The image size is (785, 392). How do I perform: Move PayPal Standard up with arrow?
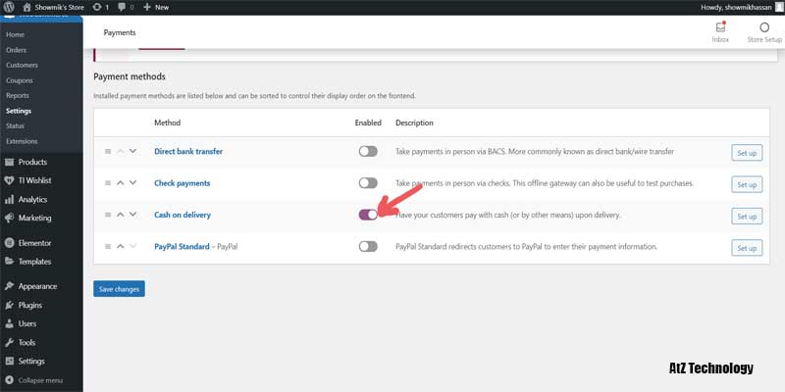[x=121, y=247]
